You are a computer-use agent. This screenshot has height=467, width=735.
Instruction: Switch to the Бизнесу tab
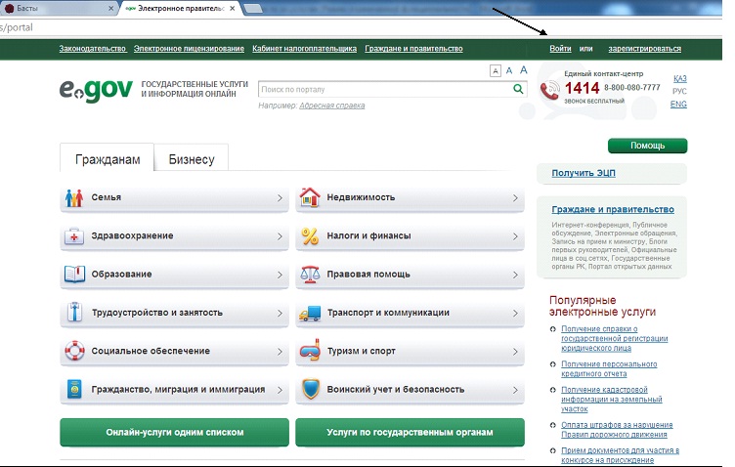(192, 159)
